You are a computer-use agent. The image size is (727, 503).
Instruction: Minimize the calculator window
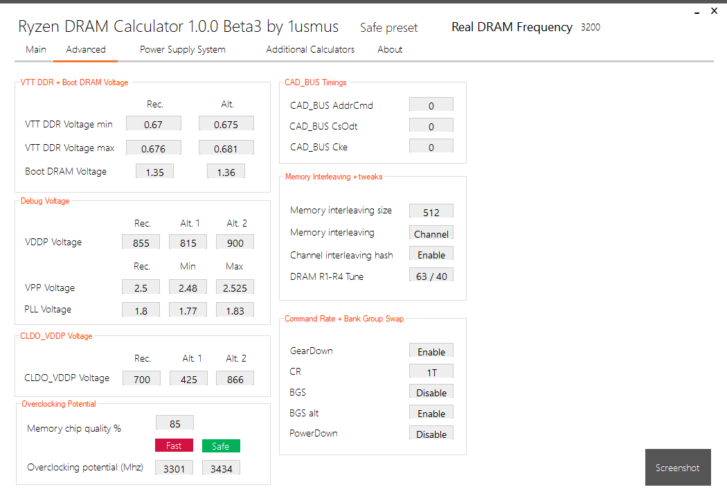(697, 12)
